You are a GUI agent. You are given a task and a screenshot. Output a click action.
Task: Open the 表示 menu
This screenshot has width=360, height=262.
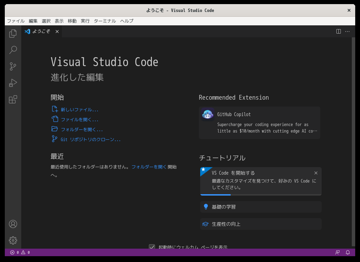59,21
